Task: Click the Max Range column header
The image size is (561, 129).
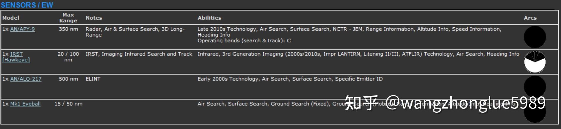Action: (68, 18)
